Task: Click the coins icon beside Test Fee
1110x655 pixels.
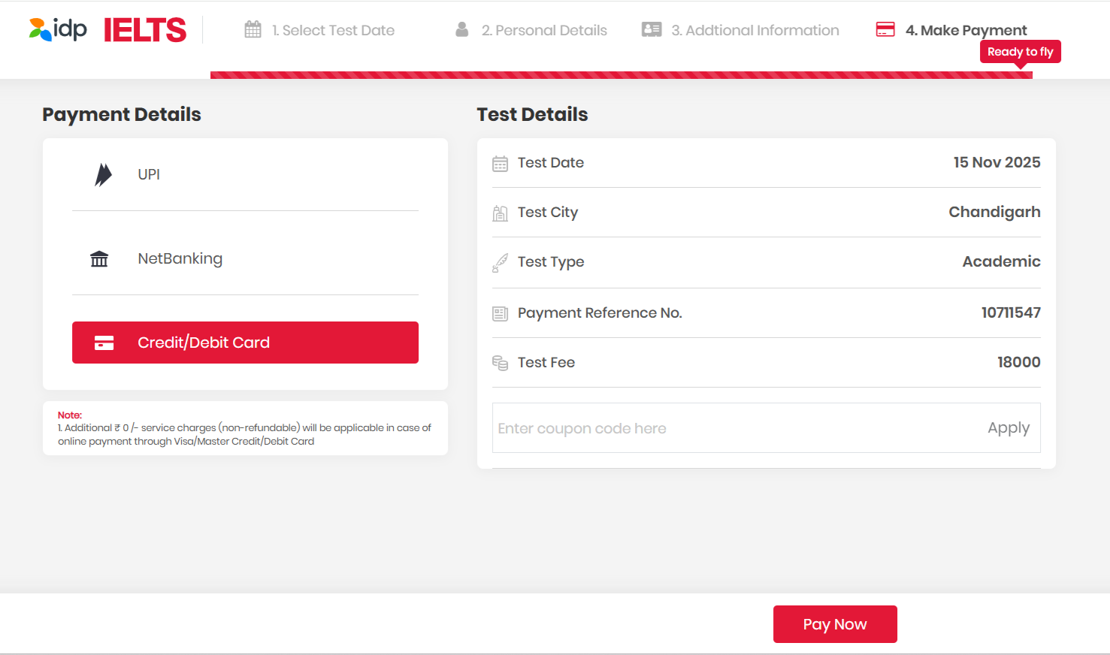Action: [500, 362]
